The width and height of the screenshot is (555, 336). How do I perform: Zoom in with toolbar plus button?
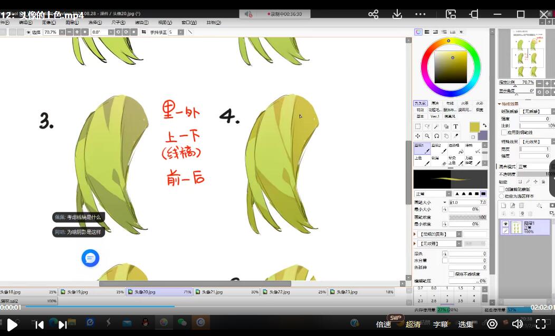click(77, 32)
